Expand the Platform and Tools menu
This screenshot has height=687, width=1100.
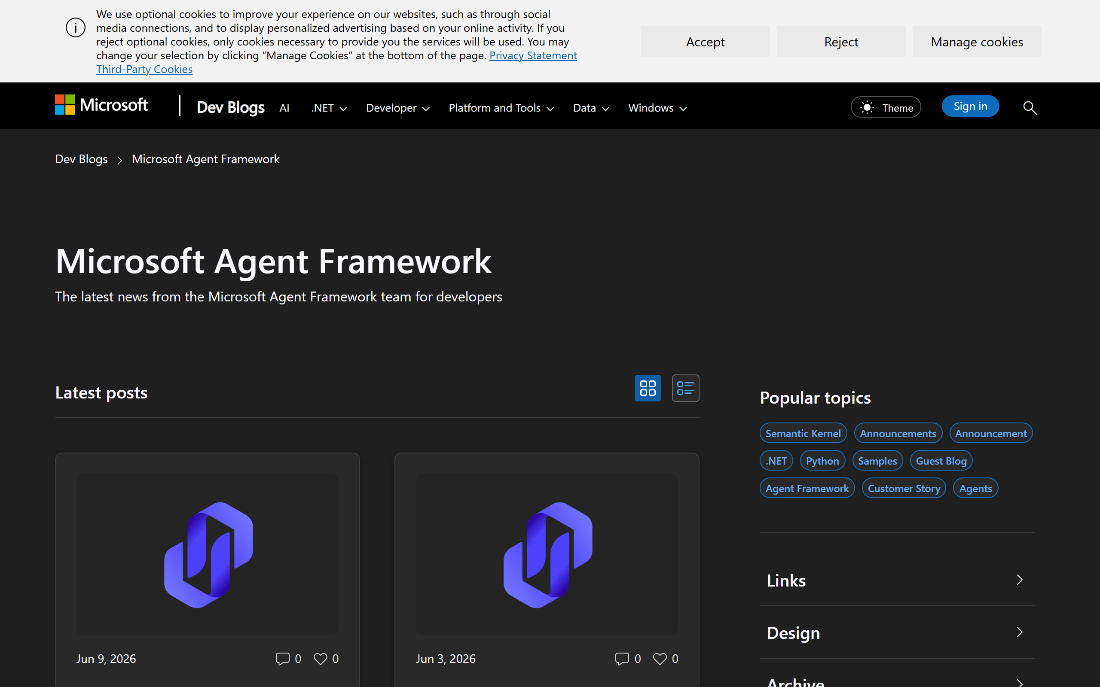(501, 108)
